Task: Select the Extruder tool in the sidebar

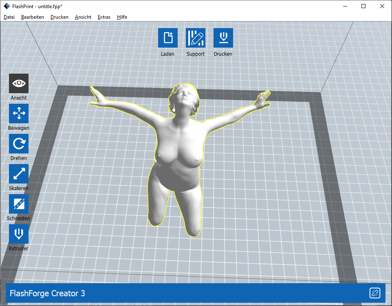Action: pyautogui.click(x=19, y=234)
